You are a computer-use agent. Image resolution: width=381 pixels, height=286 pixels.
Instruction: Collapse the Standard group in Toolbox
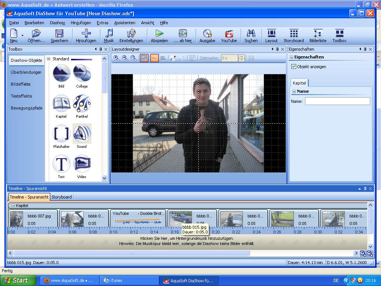(48, 59)
